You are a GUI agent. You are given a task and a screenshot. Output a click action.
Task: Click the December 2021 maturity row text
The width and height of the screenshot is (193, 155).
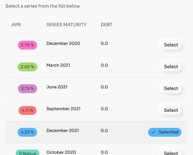pos(63,130)
